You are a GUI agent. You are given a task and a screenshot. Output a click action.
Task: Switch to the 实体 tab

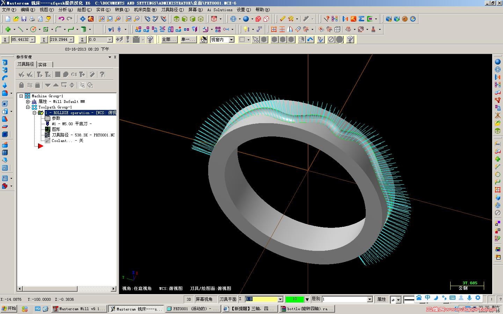click(43, 65)
